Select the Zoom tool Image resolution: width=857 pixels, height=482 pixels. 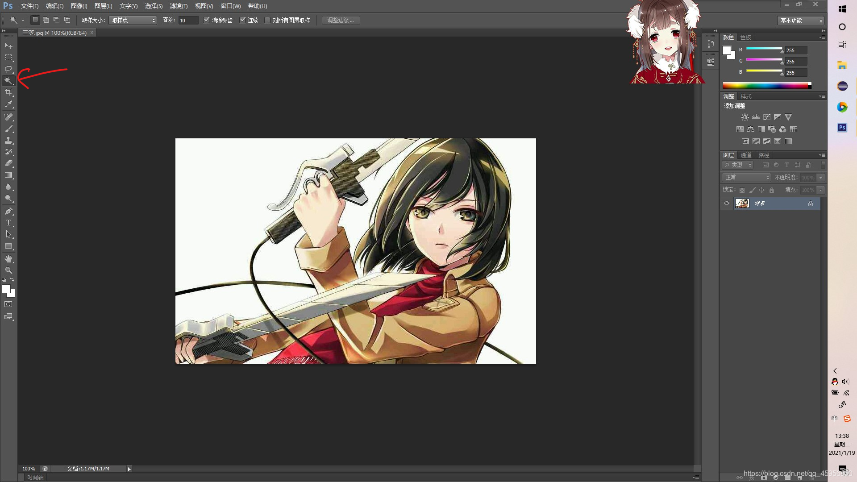(8, 270)
